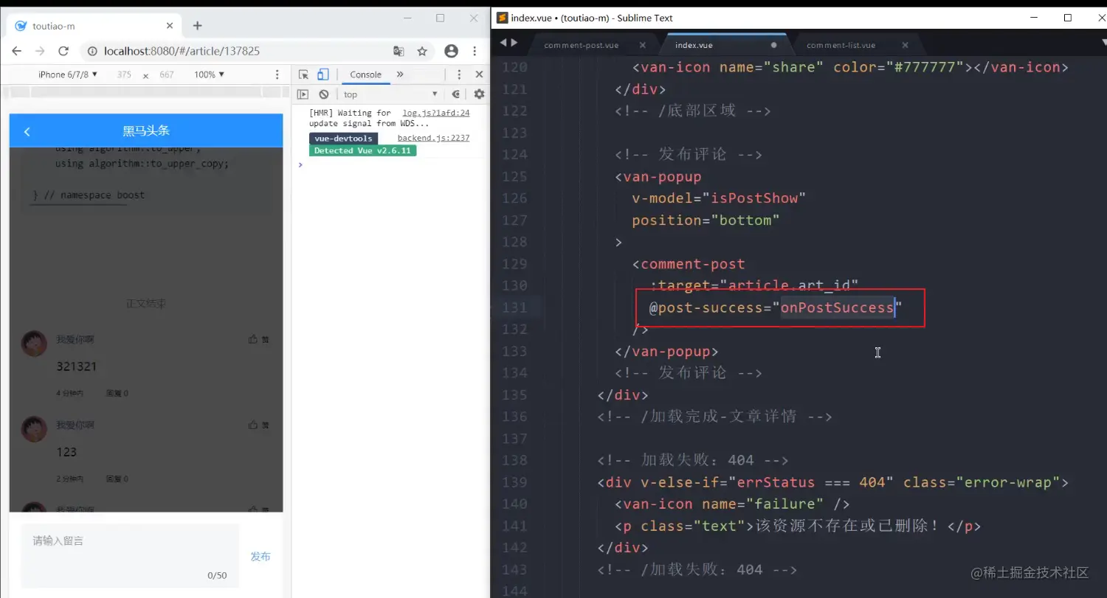This screenshot has height=598, width=1107.
Task: Focus the 请输入留言 comment text field
Action: (130, 555)
